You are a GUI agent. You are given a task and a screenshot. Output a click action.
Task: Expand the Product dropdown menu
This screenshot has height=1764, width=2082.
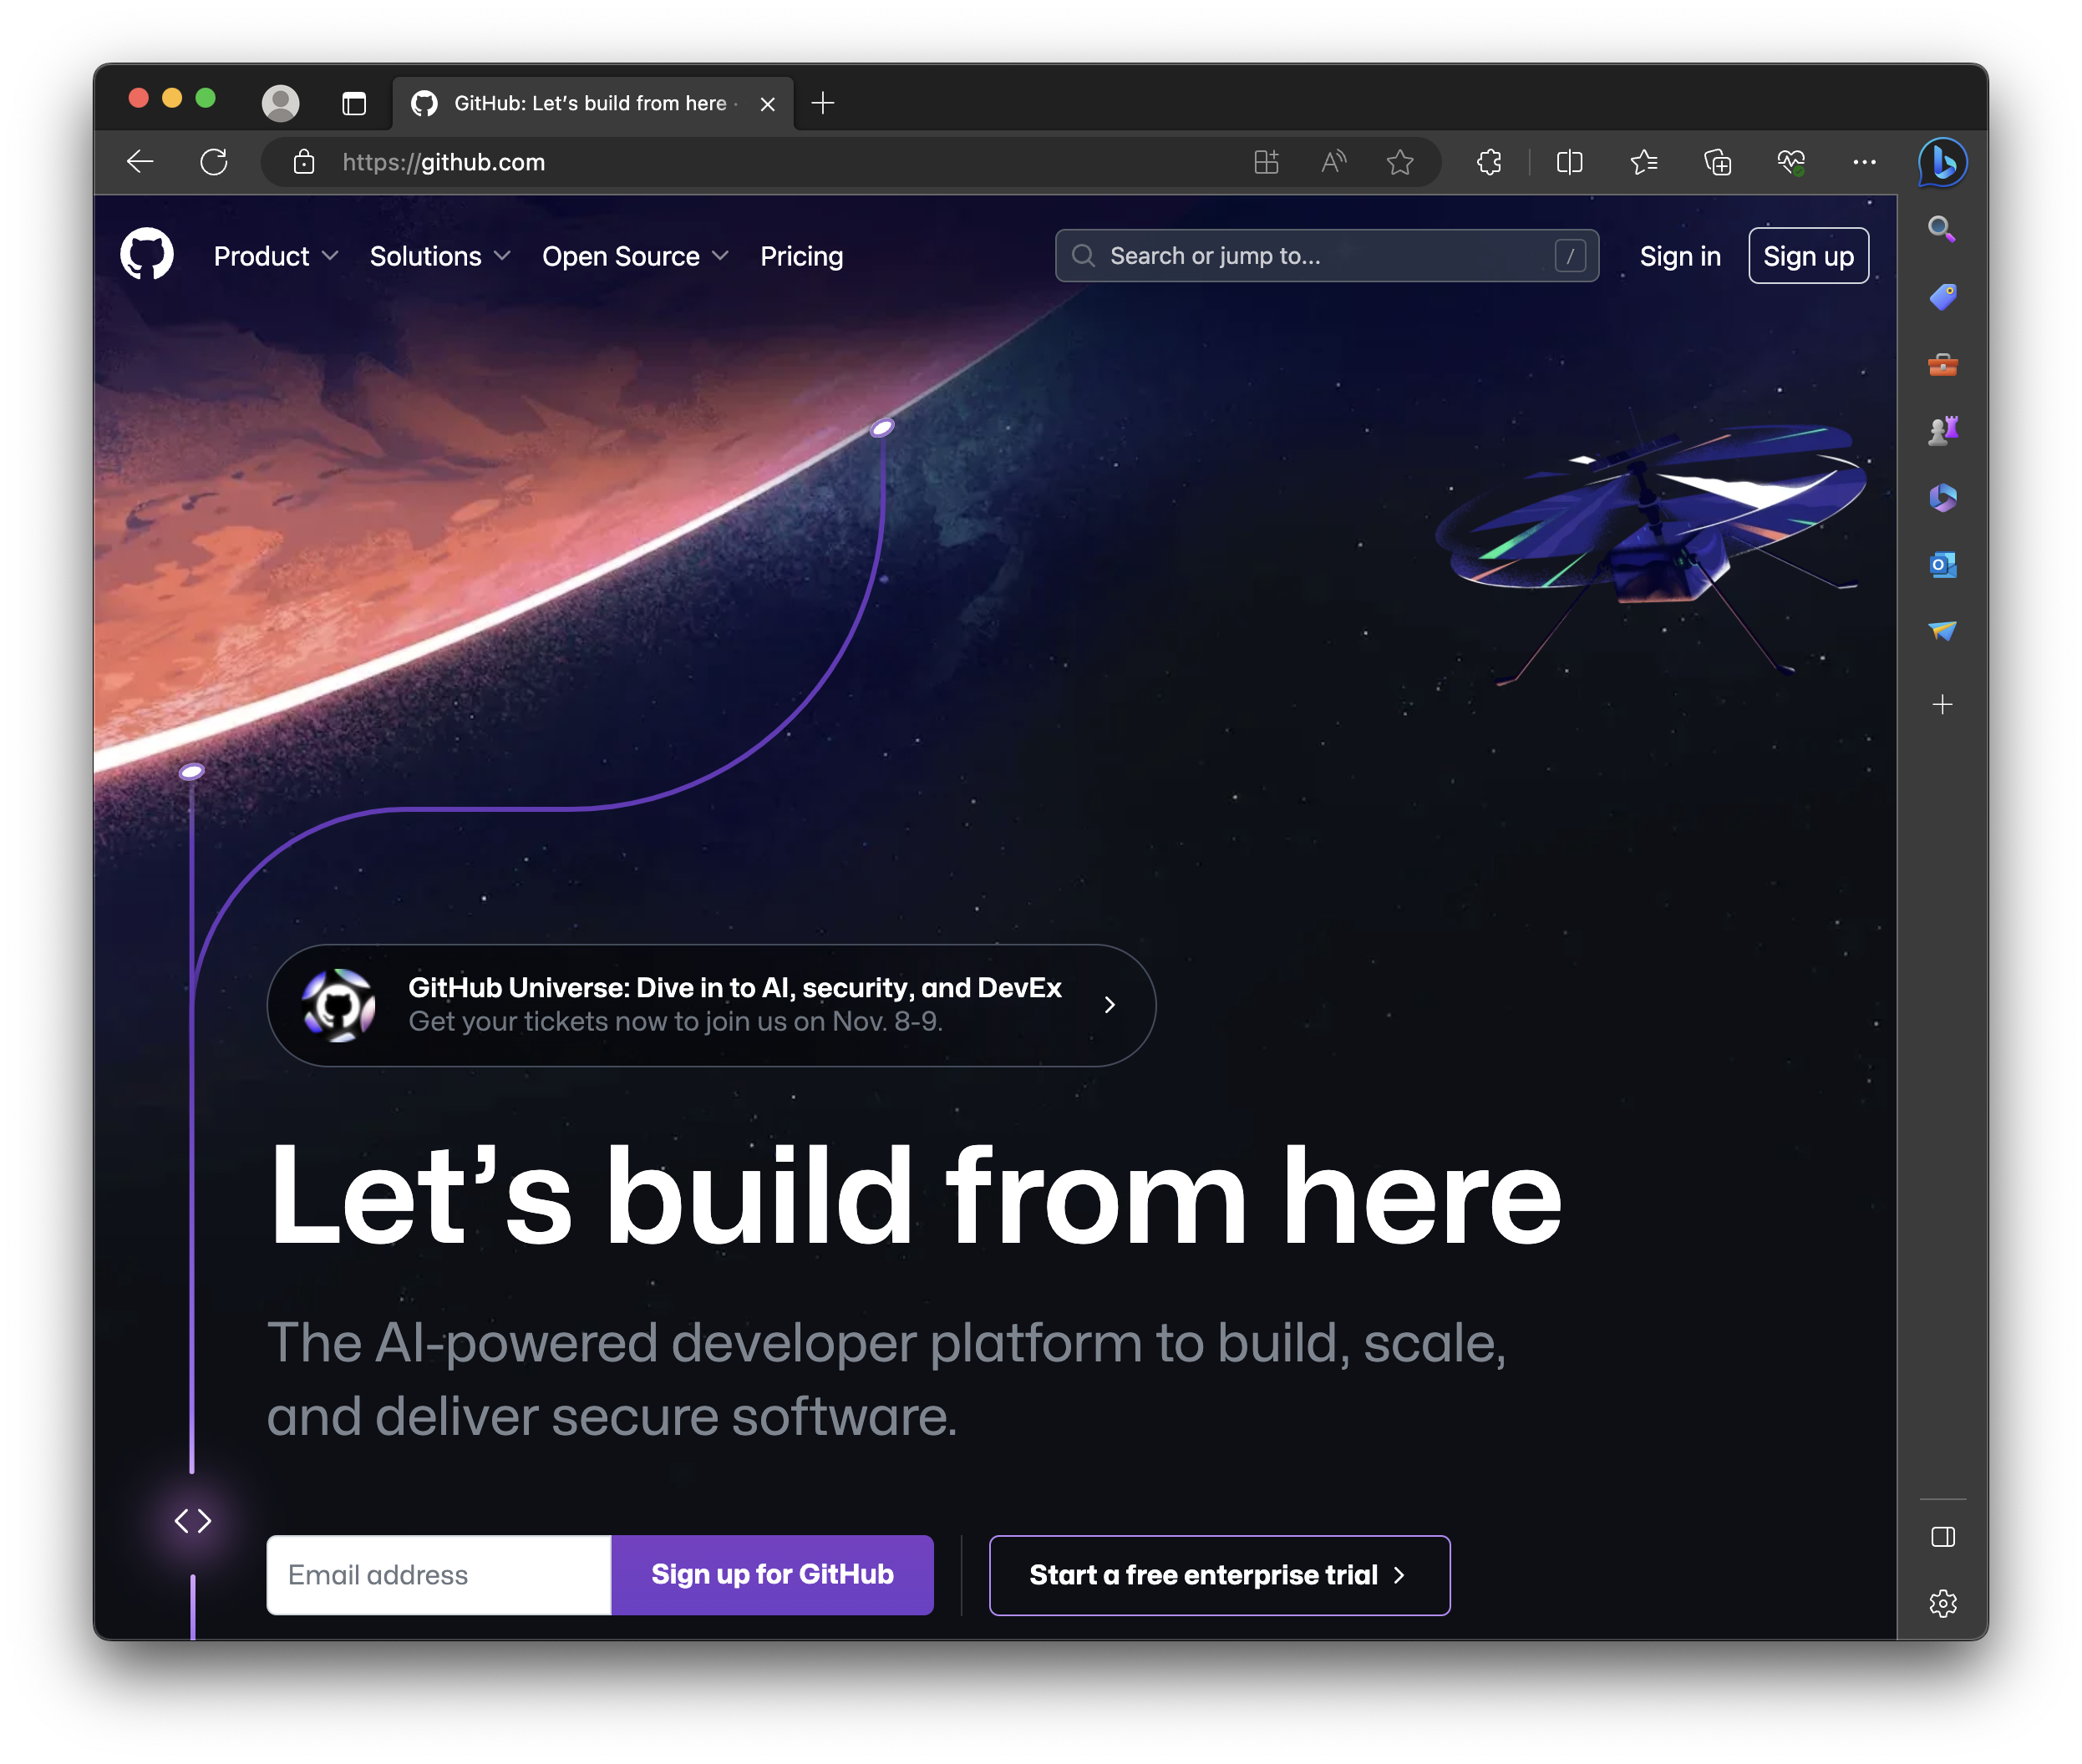click(x=275, y=257)
